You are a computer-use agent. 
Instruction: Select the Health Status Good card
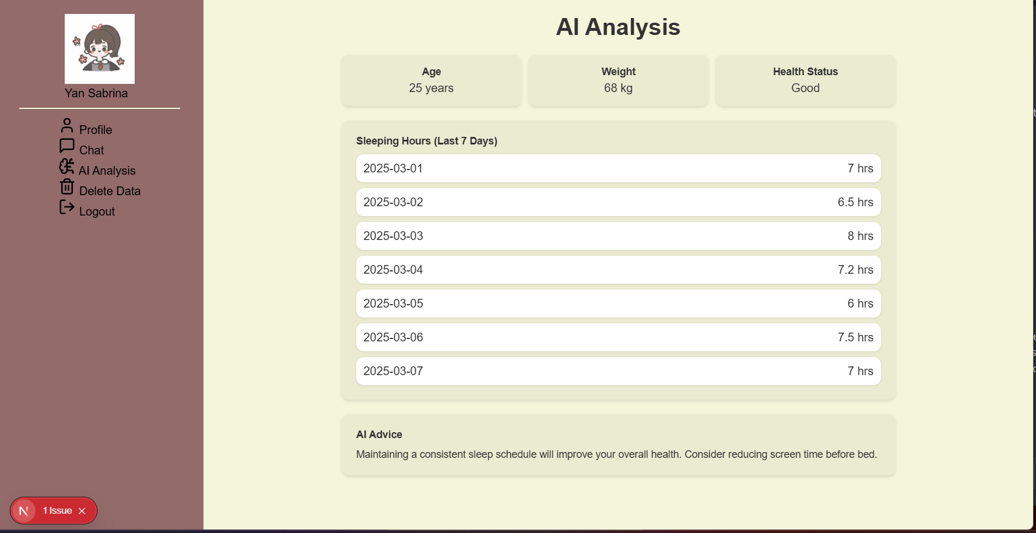(806, 80)
